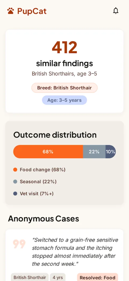Select the Food change (68%) legend label
The image size is (129, 281).
click(x=42, y=169)
